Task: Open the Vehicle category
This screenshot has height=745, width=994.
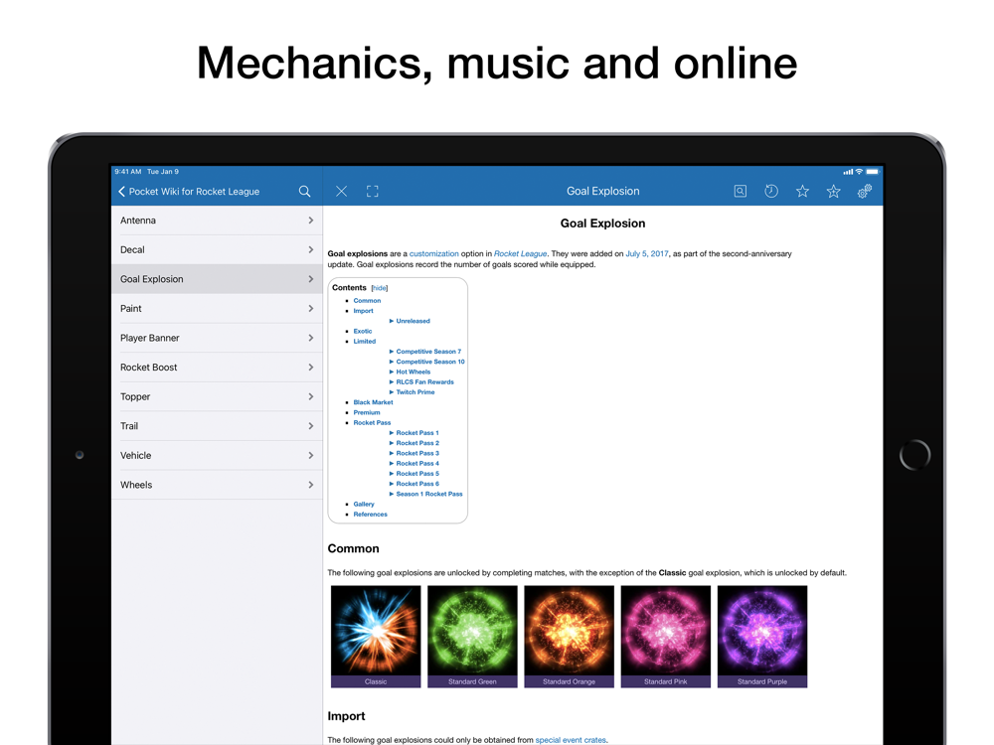Action: tap(217, 456)
